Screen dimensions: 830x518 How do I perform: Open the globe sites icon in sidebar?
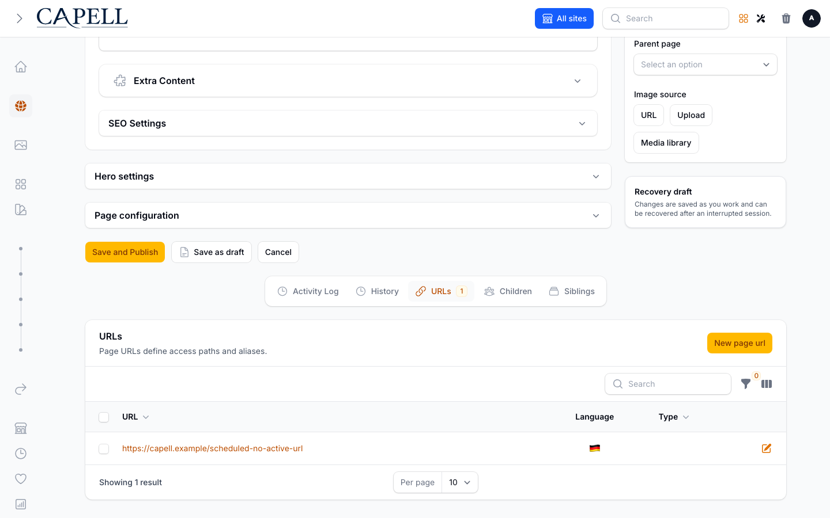(21, 106)
